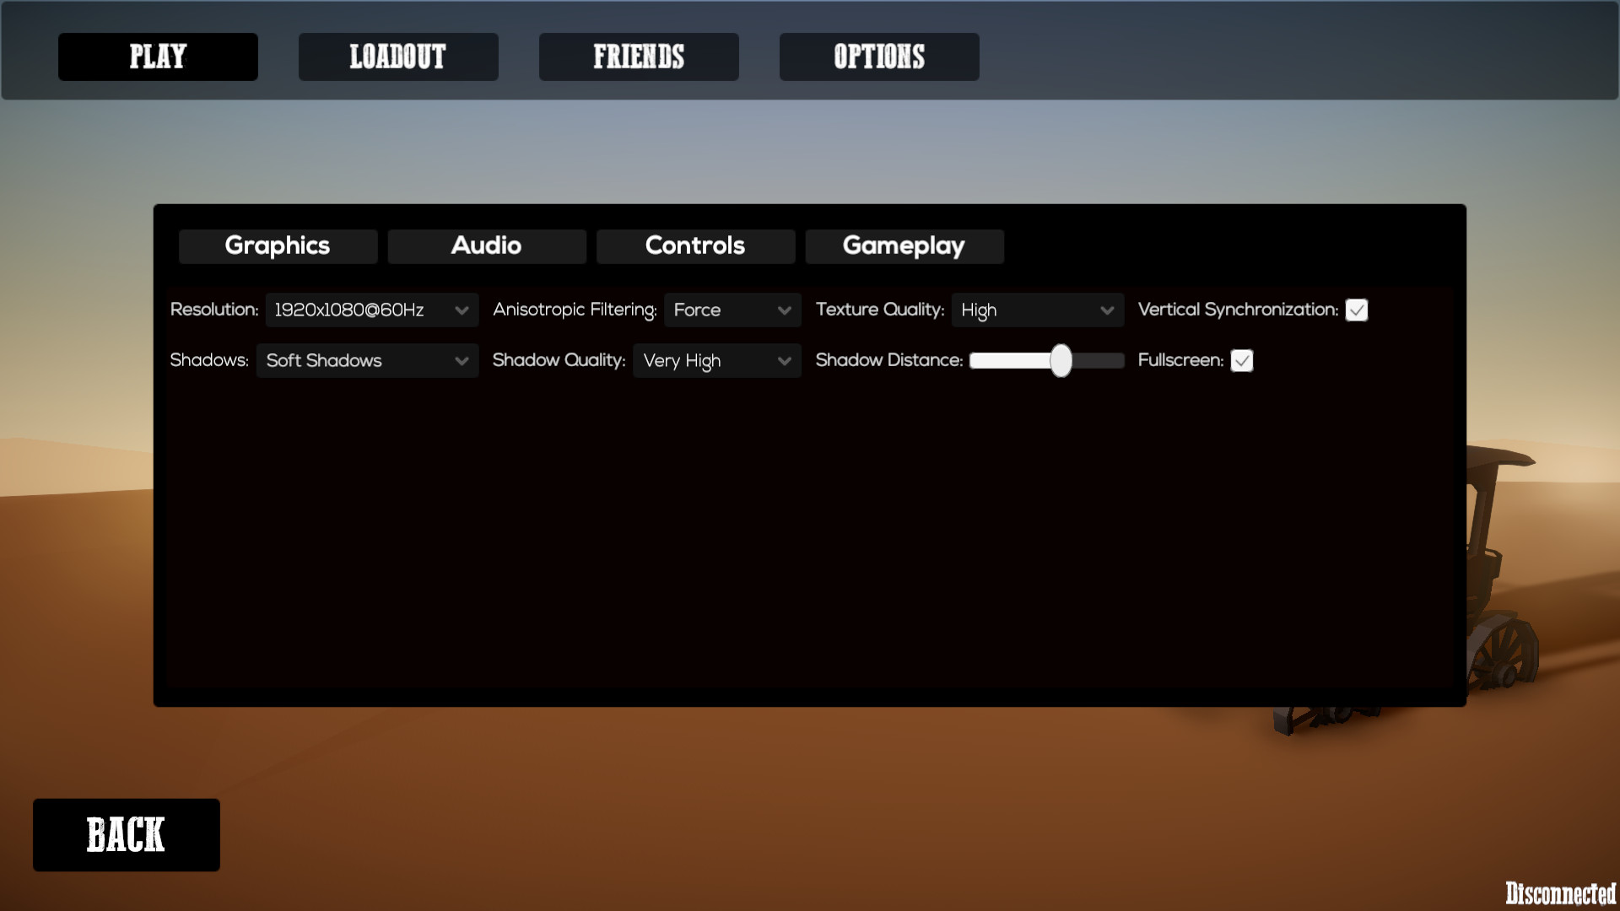This screenshot has width=1620, height=911.
Task: Open the Texture Quality dropdown
Action: point(1038,310)
